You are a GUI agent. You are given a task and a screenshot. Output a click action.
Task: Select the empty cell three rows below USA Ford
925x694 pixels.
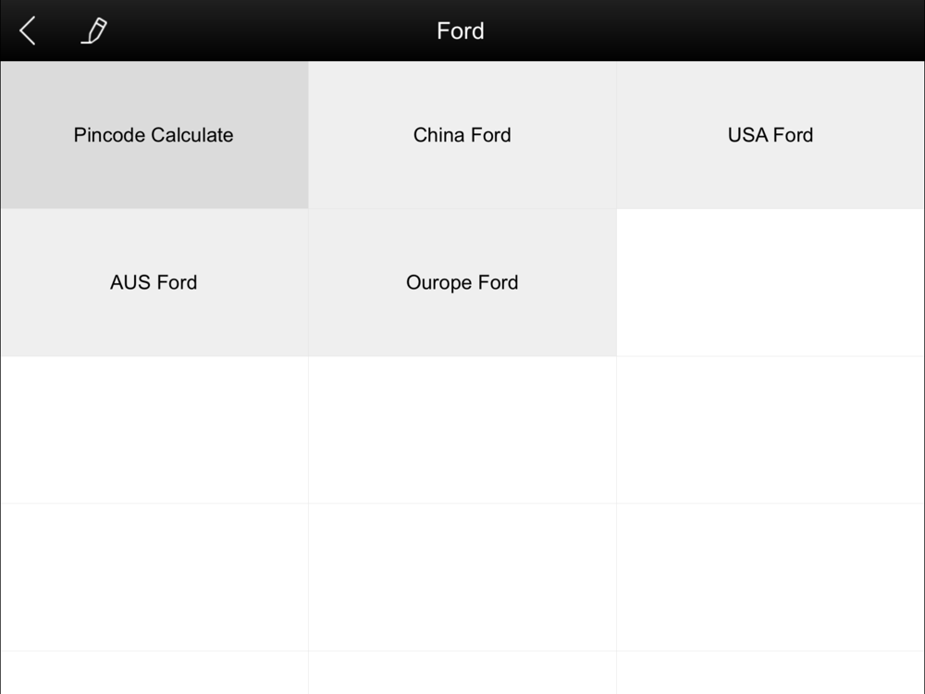click(770, 577)
